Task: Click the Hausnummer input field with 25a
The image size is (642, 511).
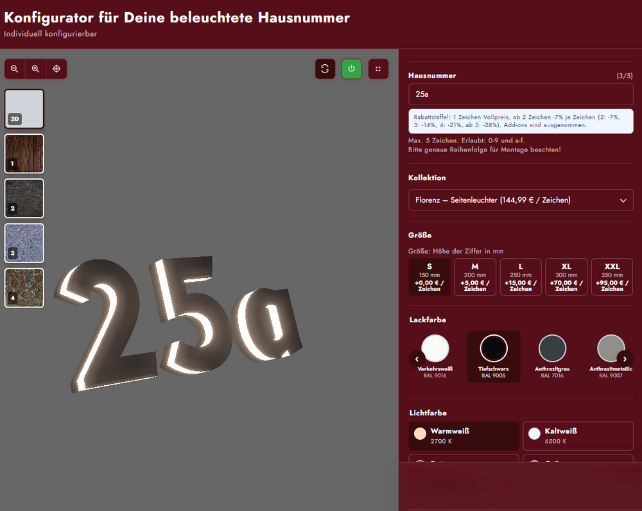Action: coord(521,94)
